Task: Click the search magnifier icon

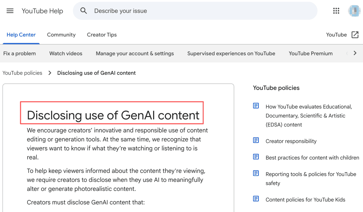Action: click(x=84, y=11)
